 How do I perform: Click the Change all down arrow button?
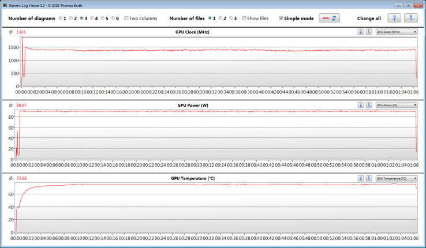coord(410,18)
